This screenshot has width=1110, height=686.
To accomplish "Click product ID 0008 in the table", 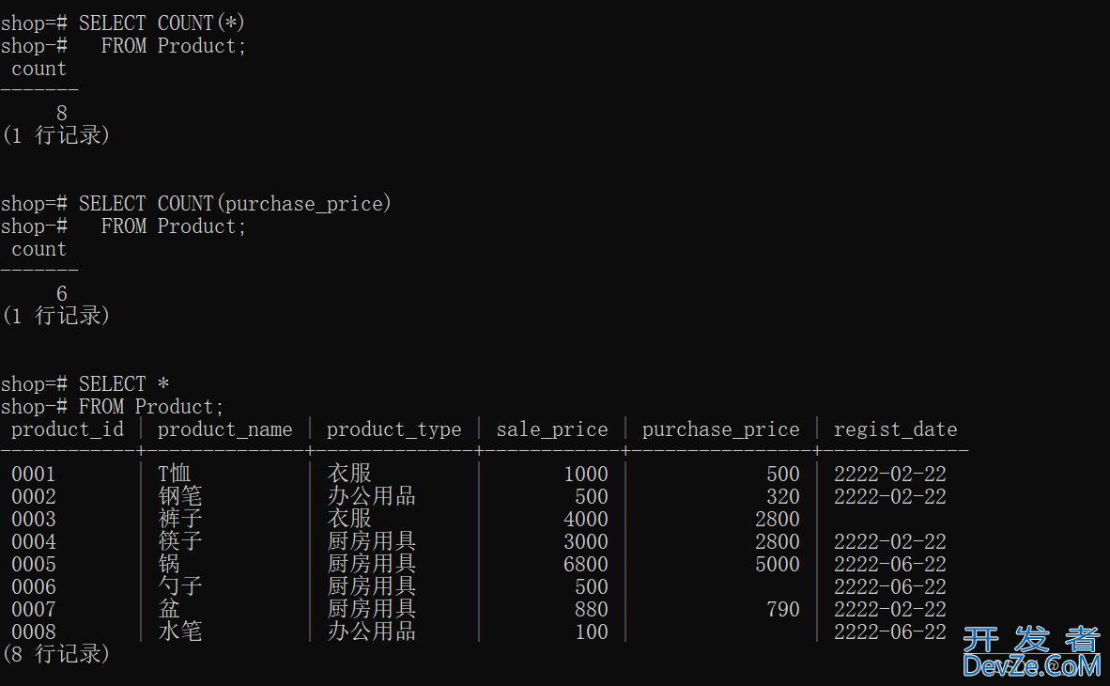I will (34, 632).
